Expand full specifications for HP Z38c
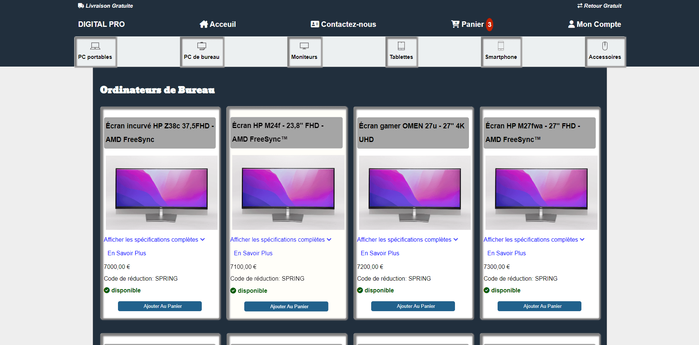 154,239
